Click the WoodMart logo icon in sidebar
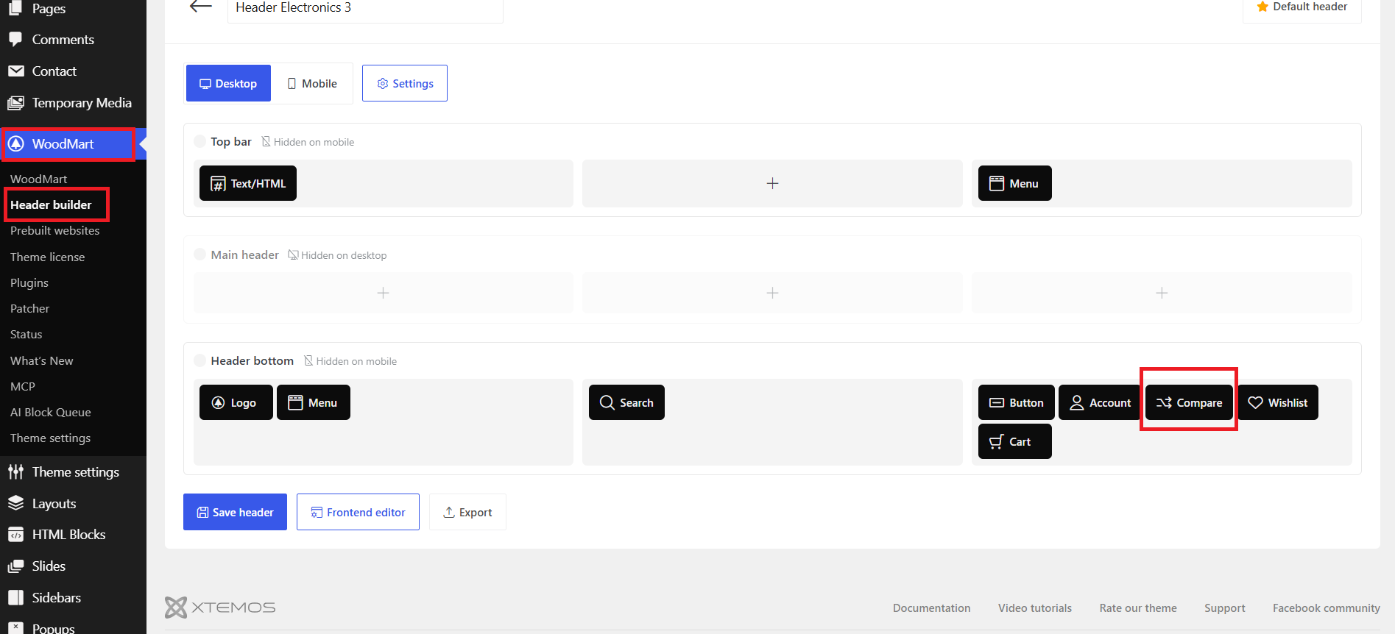The width and height of the screenshot is (1395, 634). (15, 144)
